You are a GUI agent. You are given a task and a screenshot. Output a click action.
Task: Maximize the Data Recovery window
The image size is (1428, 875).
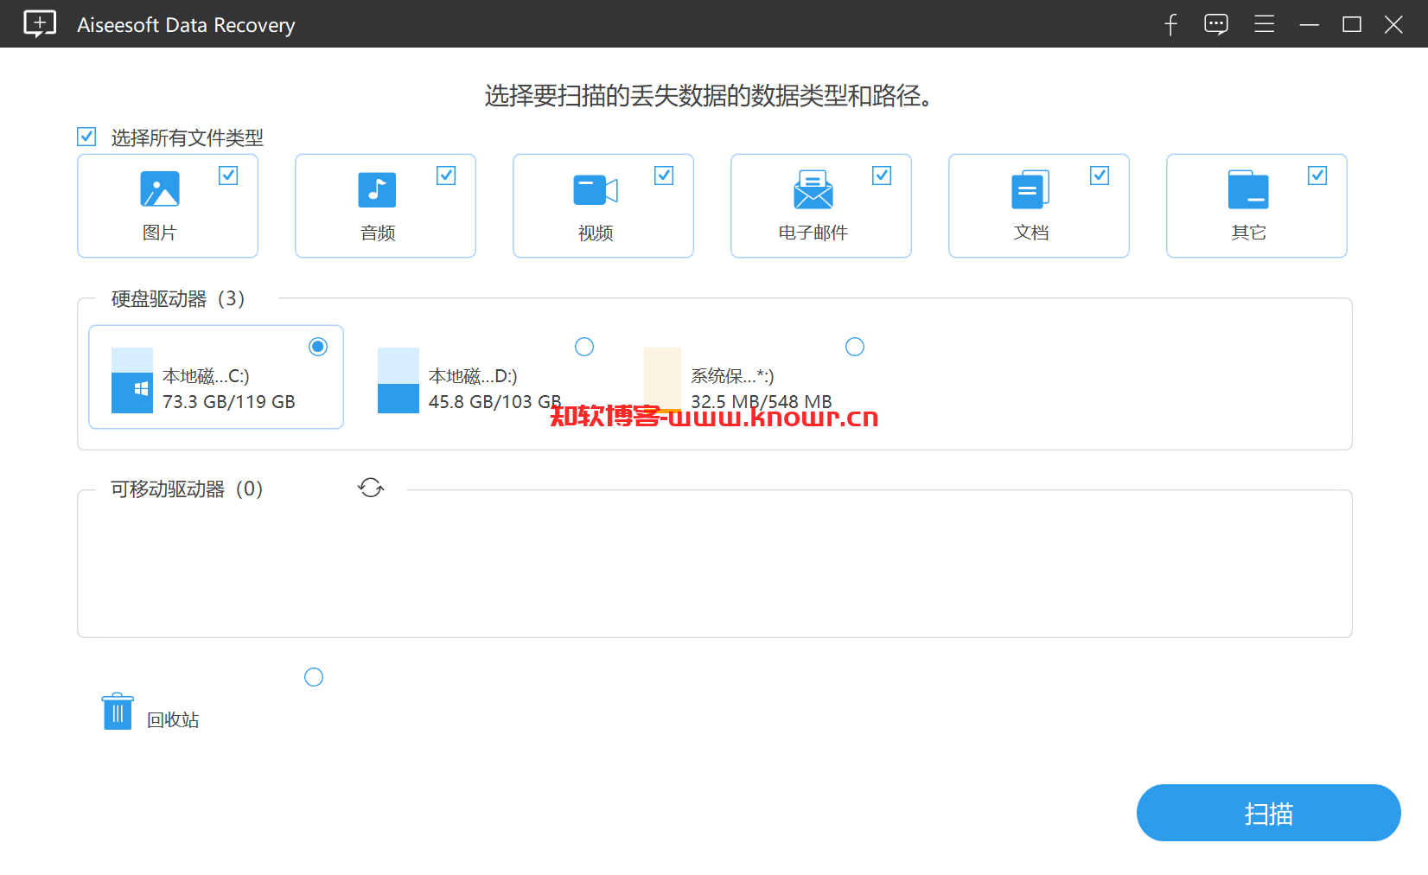1352,24
